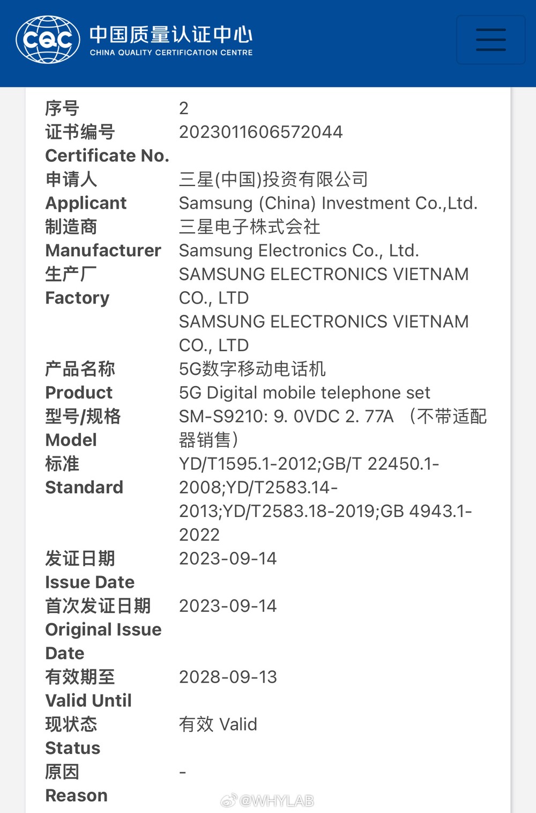
Task: Click the Weibo @WHYLAB watermark
Action: click(x=267, y=801)
